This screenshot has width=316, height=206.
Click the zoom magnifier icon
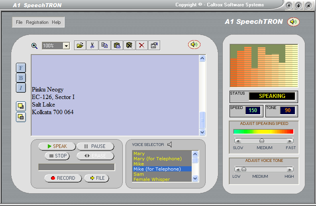pyautogui.click(x=34, y=46)
